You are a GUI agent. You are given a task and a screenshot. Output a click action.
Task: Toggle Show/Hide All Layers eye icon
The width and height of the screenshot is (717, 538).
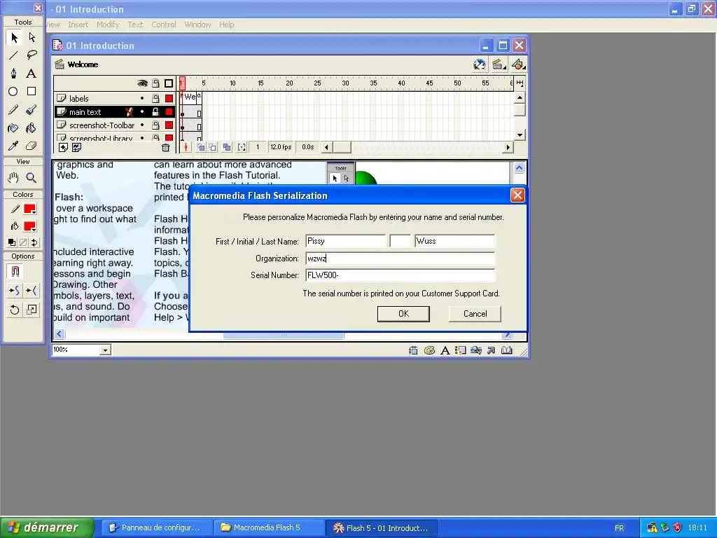tap(142, 83)
